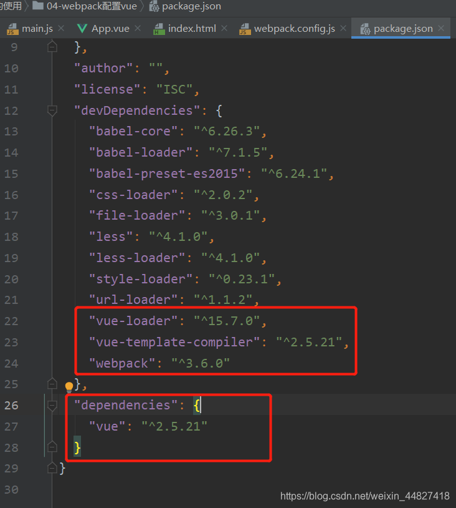
Task: Click fold end marker on line 29
Action: pos(52,468)
